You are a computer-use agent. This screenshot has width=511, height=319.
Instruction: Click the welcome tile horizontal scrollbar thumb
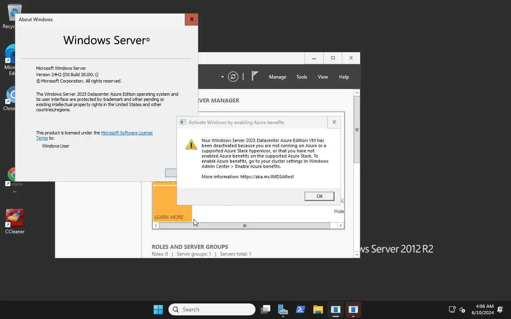[x=245, y=226]
